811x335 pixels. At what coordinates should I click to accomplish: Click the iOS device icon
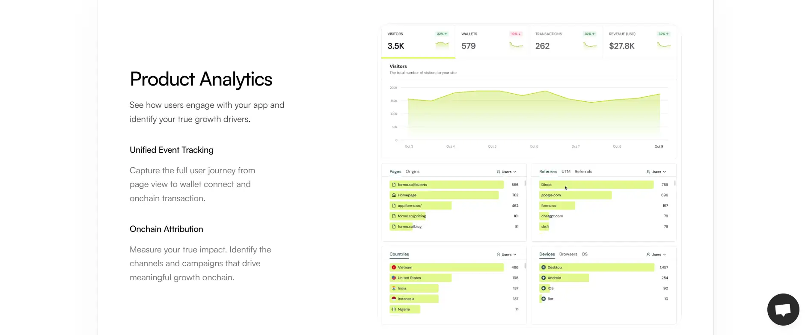coord(544,288)
